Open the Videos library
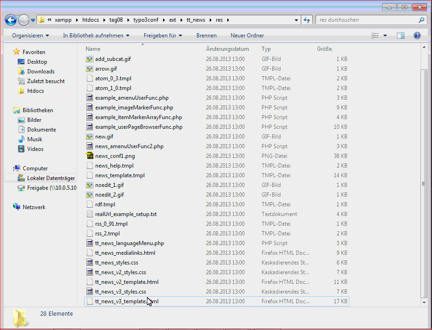The image size is (432, 330). tap(35, 149)
